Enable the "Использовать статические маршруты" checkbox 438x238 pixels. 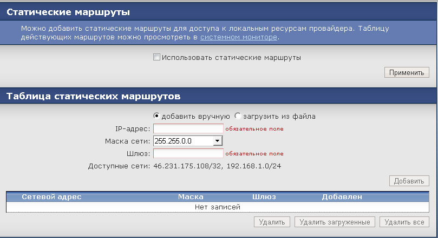point(156,57)
